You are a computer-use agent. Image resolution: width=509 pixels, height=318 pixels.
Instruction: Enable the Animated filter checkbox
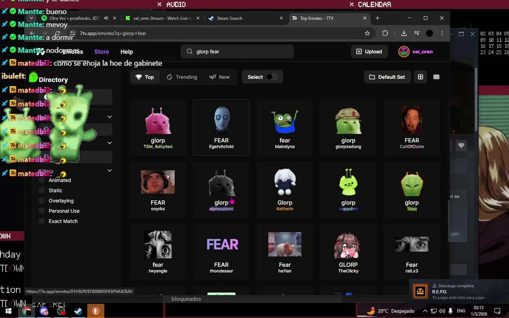point(42,180)
